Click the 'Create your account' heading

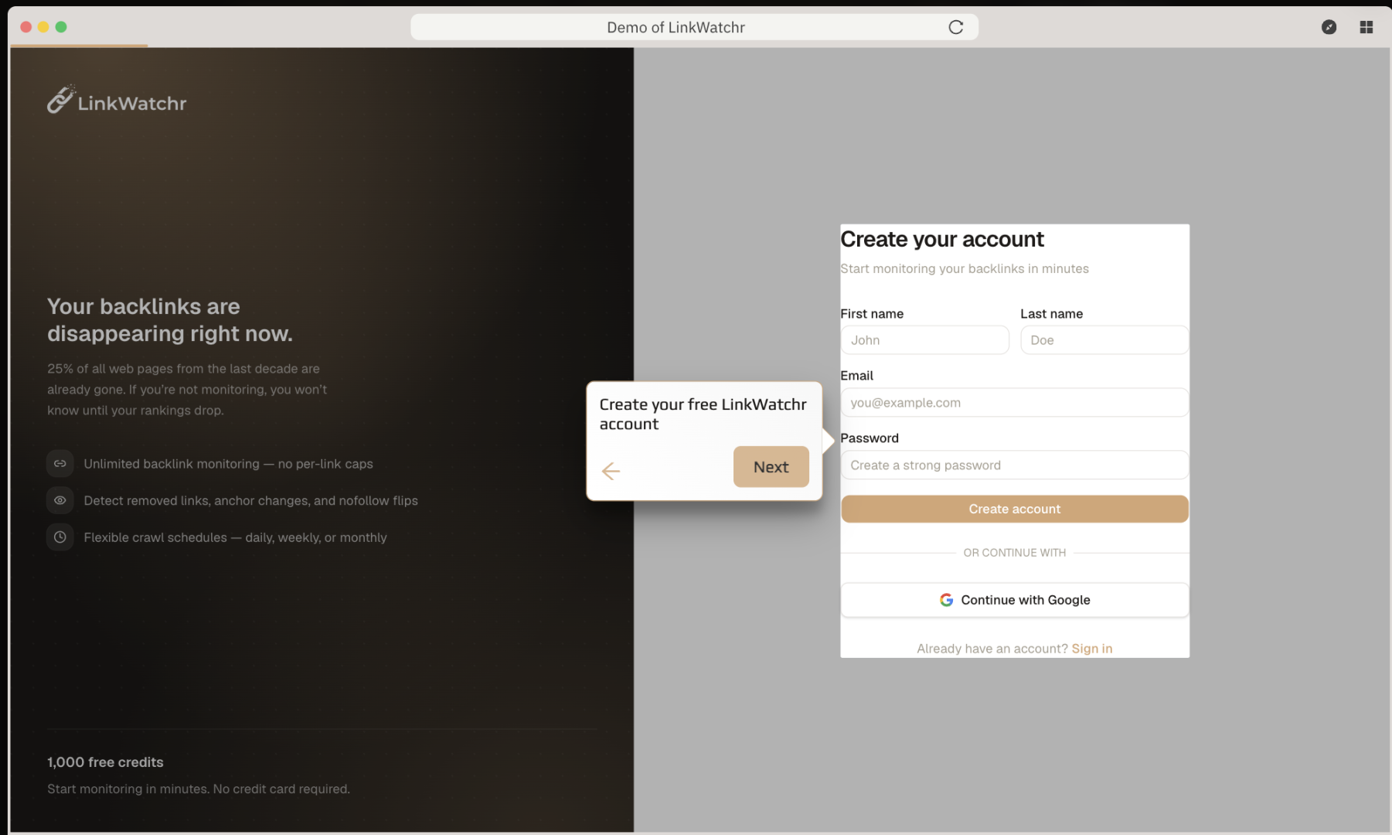click(x=941, y=239)
